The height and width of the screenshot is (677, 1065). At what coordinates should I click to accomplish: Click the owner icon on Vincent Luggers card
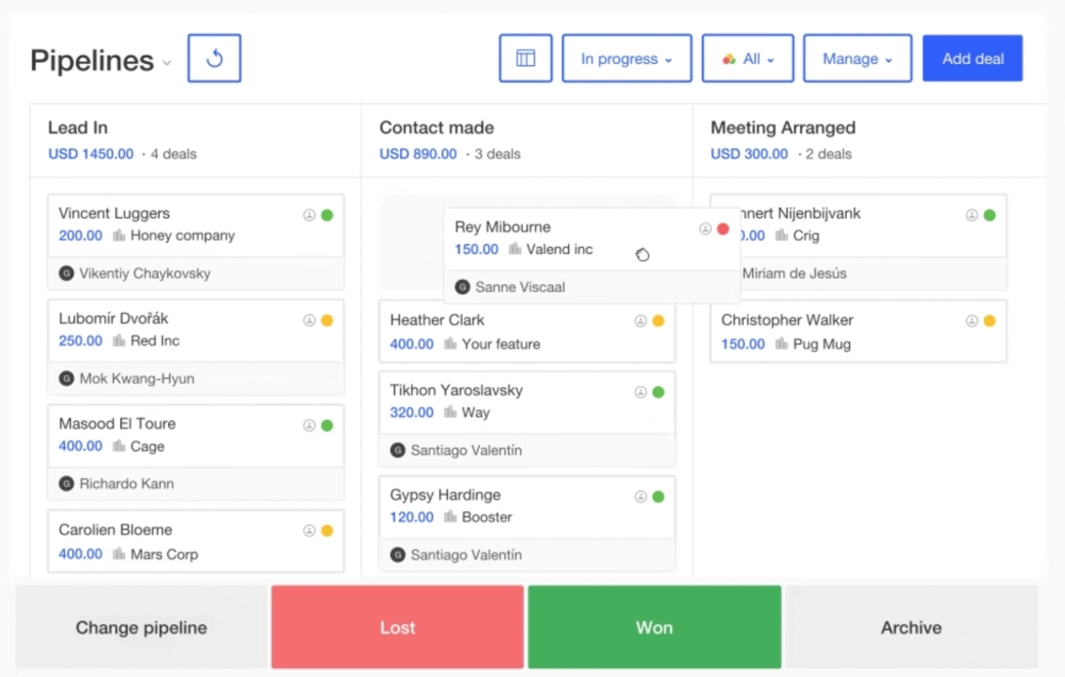[x=309, y=215]
